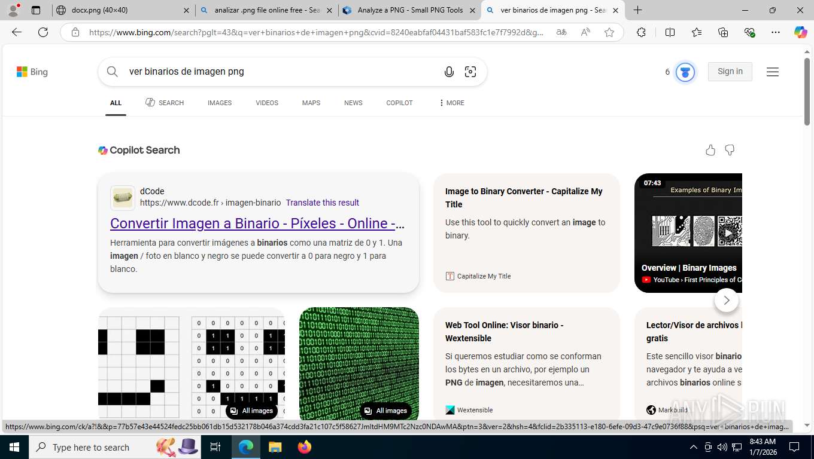Open the IMAGES results tab

(x=220, y=103)
